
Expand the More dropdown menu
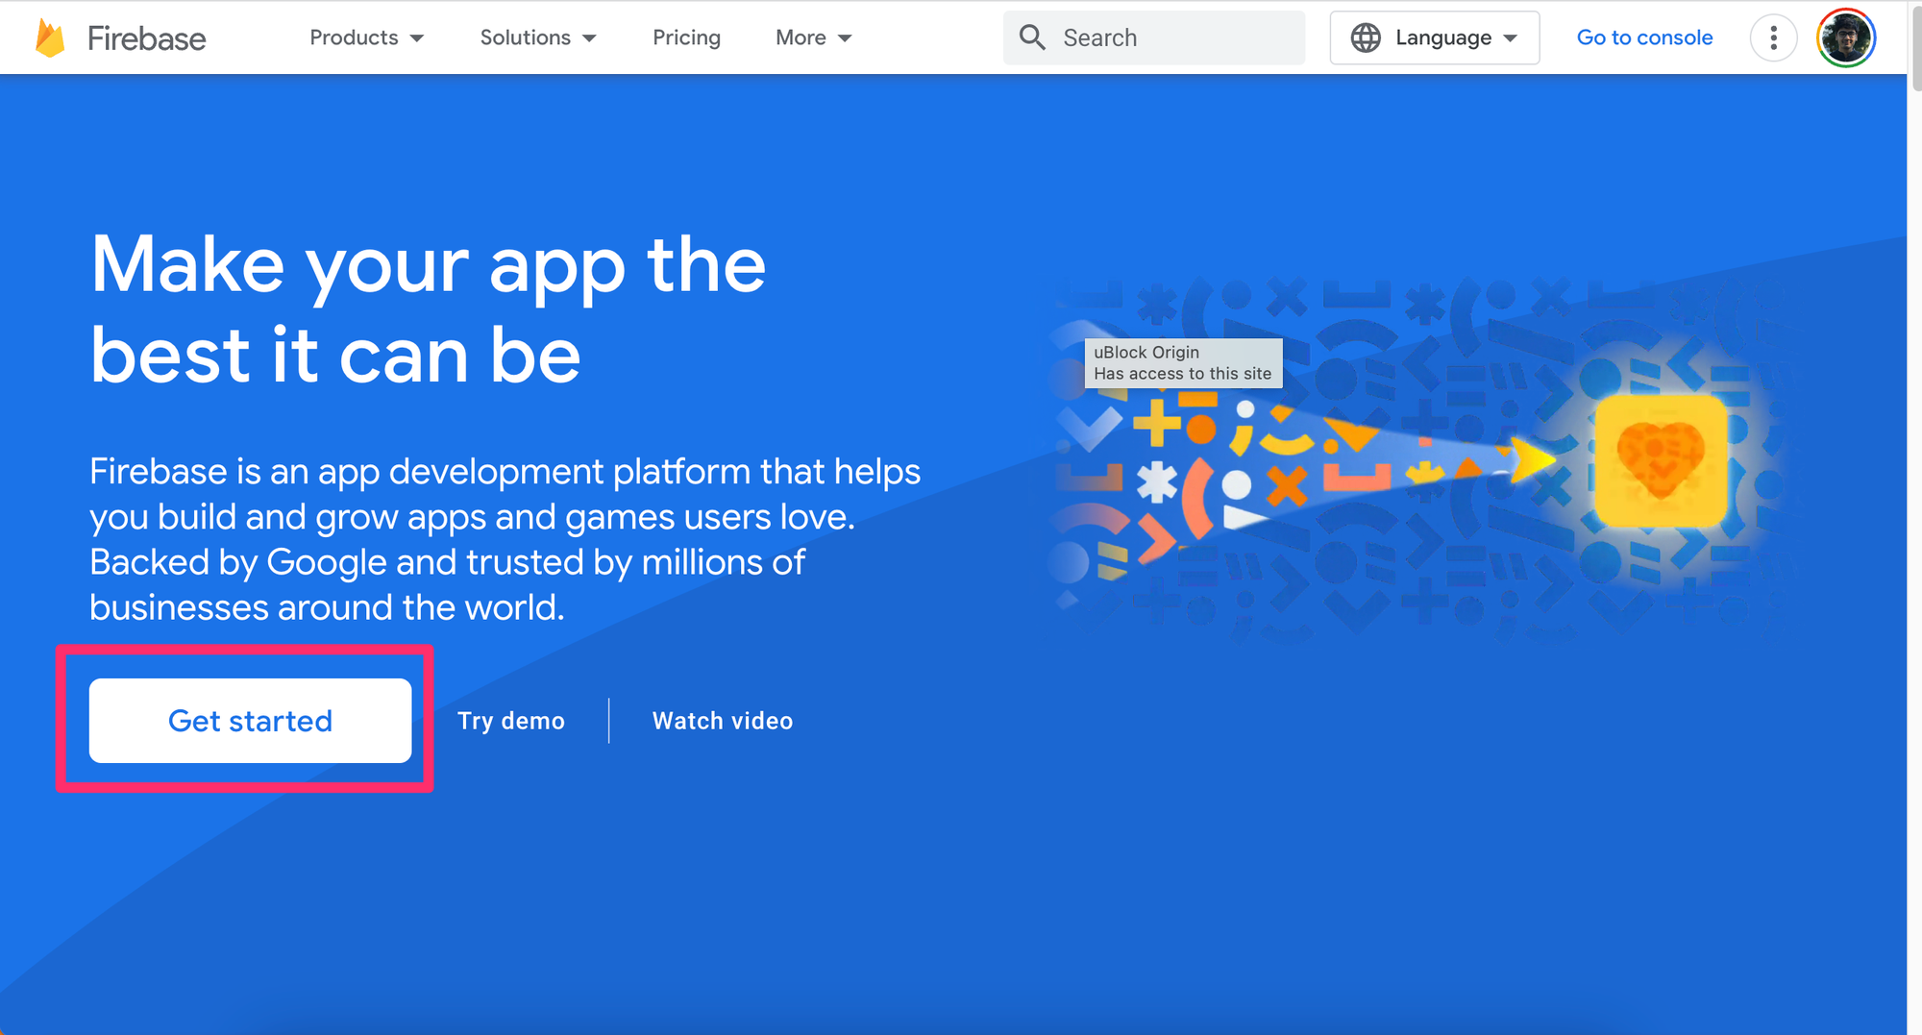813,37
